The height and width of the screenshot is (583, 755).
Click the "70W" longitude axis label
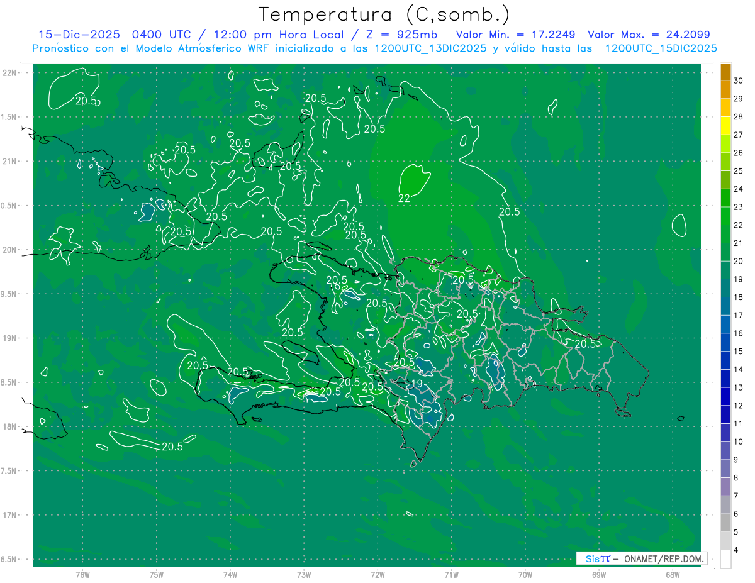coord(525,574)
